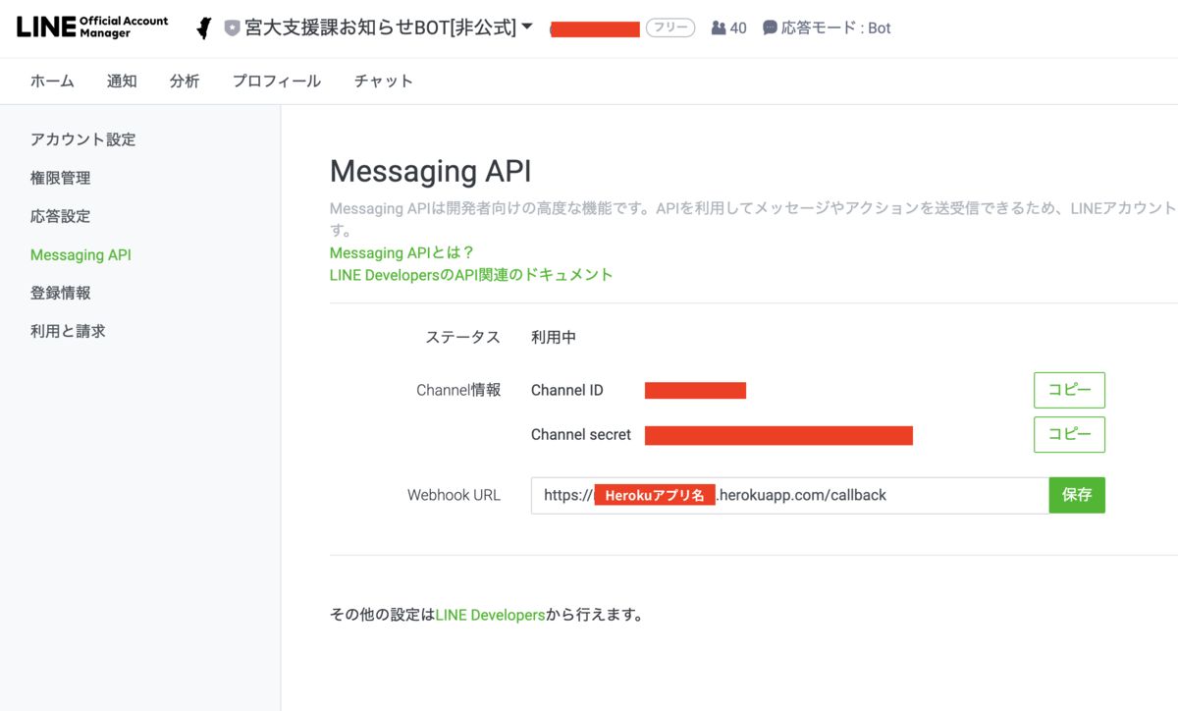Click the Channel secret label
Image resolution: width=1178 pixels, height=711 pixels.
point(581,434)
